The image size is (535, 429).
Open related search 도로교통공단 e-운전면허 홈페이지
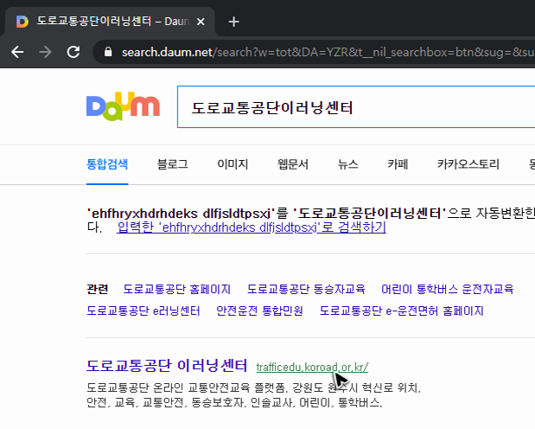coord(402,311)
